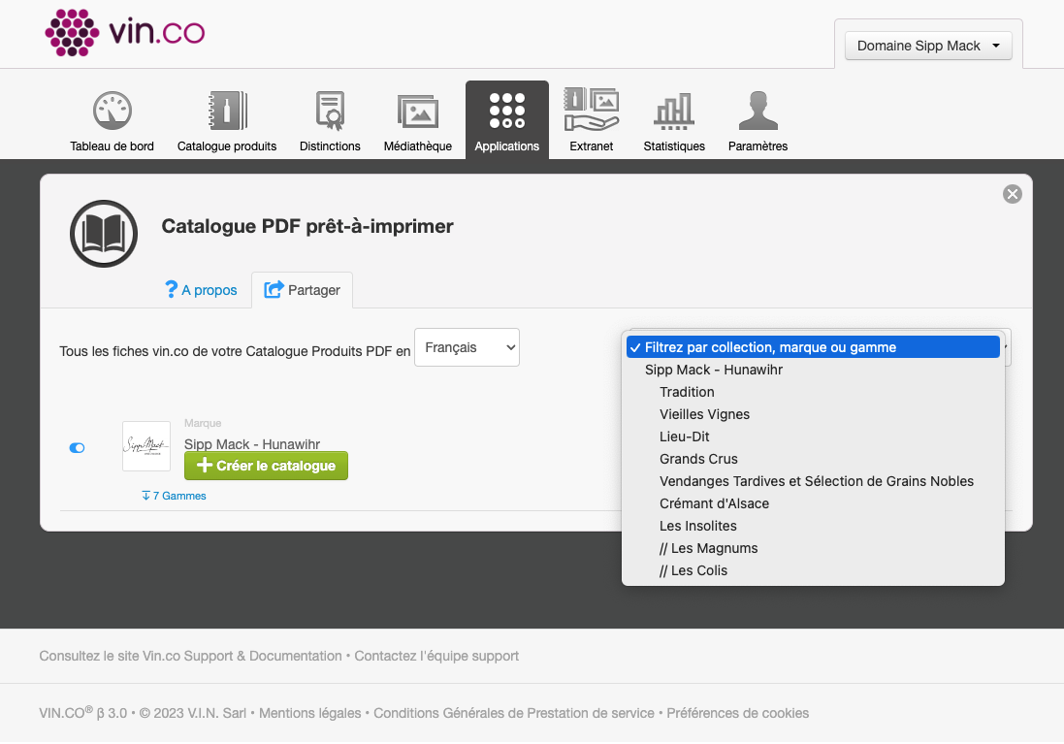Click the Sipp Mack - Hunawihr brand name
This screenshot has width=1064, height=744.
pos(252,444)
